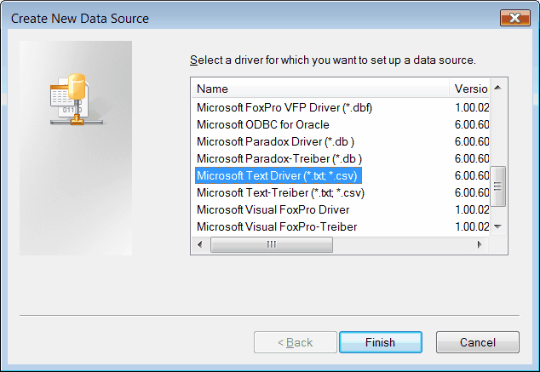
Task: Select Microsoft Text Driver (*.txt; *.csv)
Action: point(279,175)
